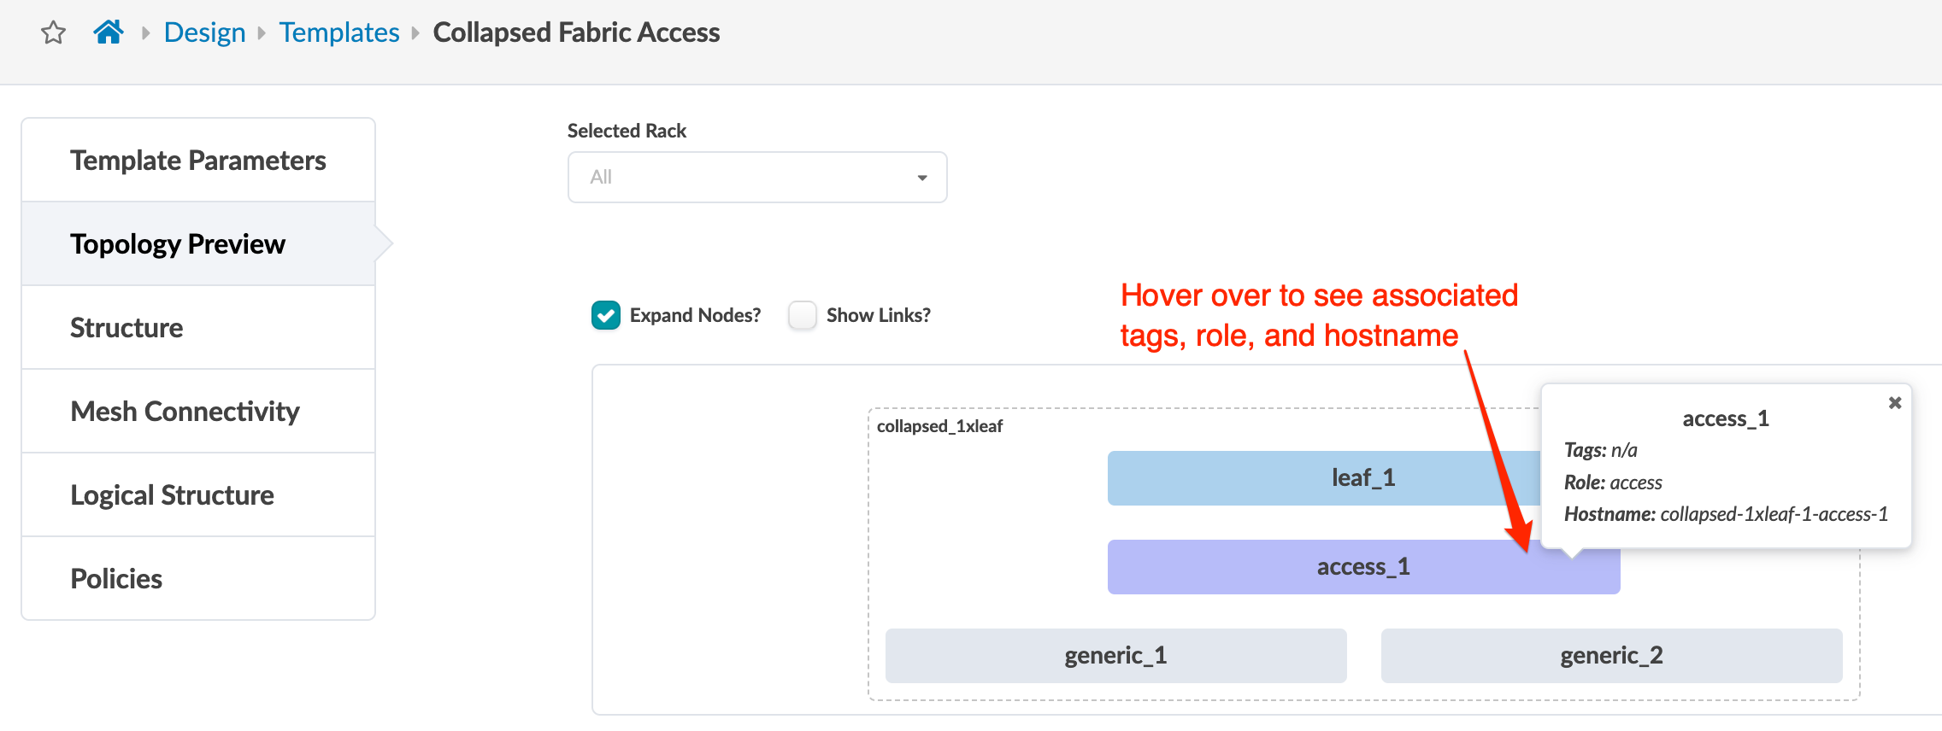Open the Policies tab
1942x731 pixels.
(116, 579)
